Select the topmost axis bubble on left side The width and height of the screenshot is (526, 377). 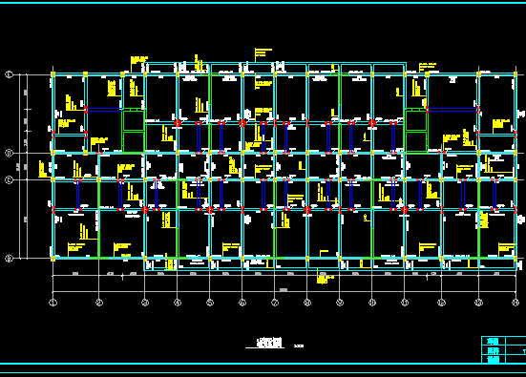pos(9,74)
